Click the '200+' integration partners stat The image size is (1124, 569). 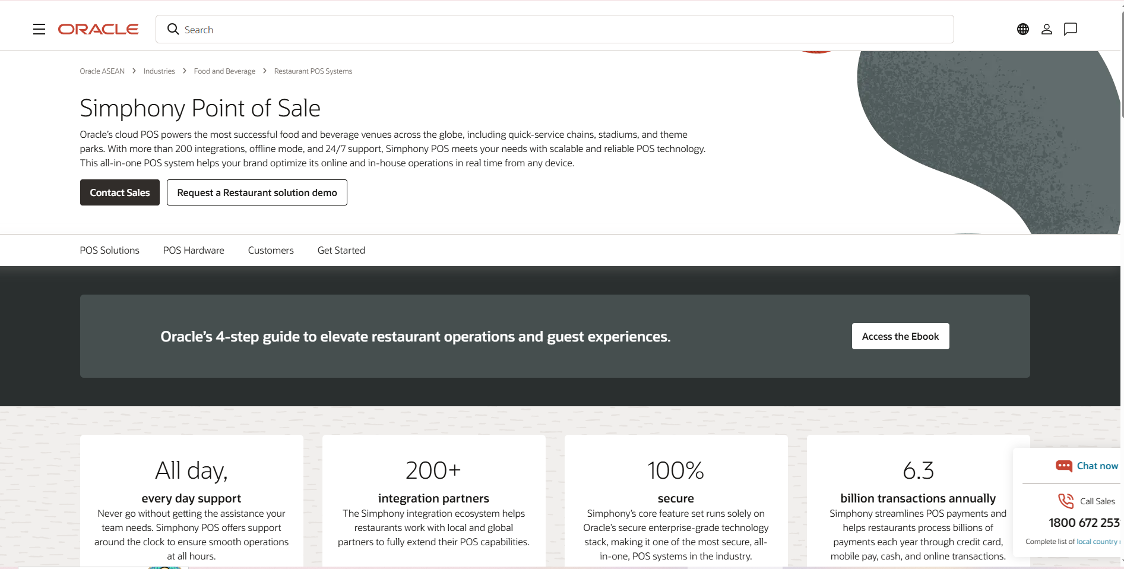coord(433,470)
